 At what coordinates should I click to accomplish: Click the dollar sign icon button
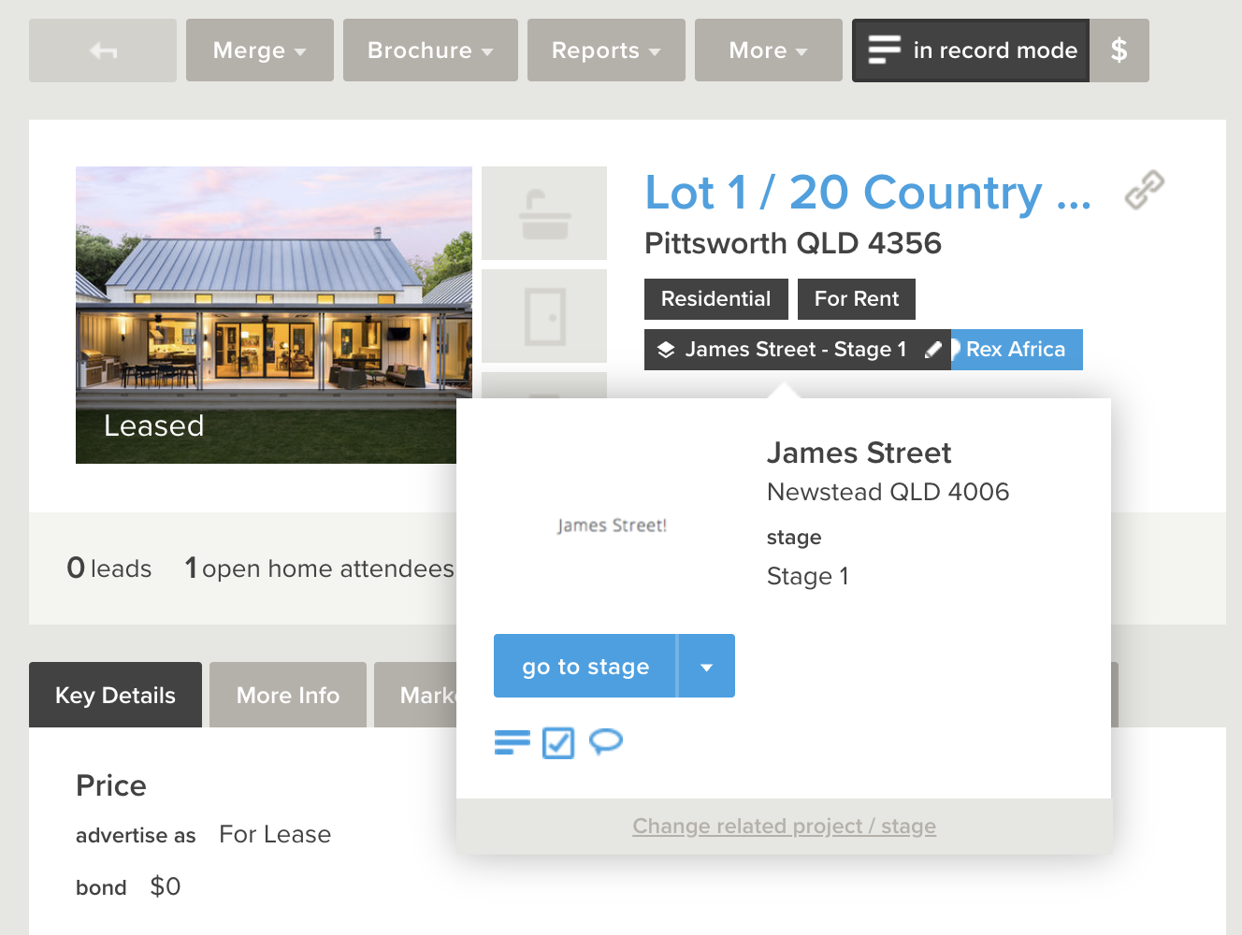(1119, 50)
